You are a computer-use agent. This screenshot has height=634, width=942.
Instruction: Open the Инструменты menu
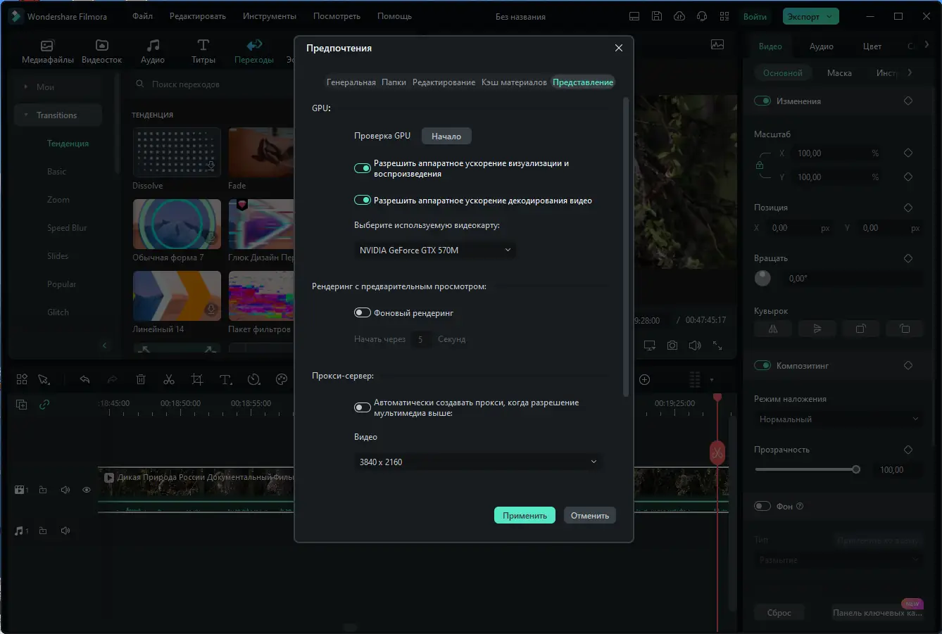point(270,16)
